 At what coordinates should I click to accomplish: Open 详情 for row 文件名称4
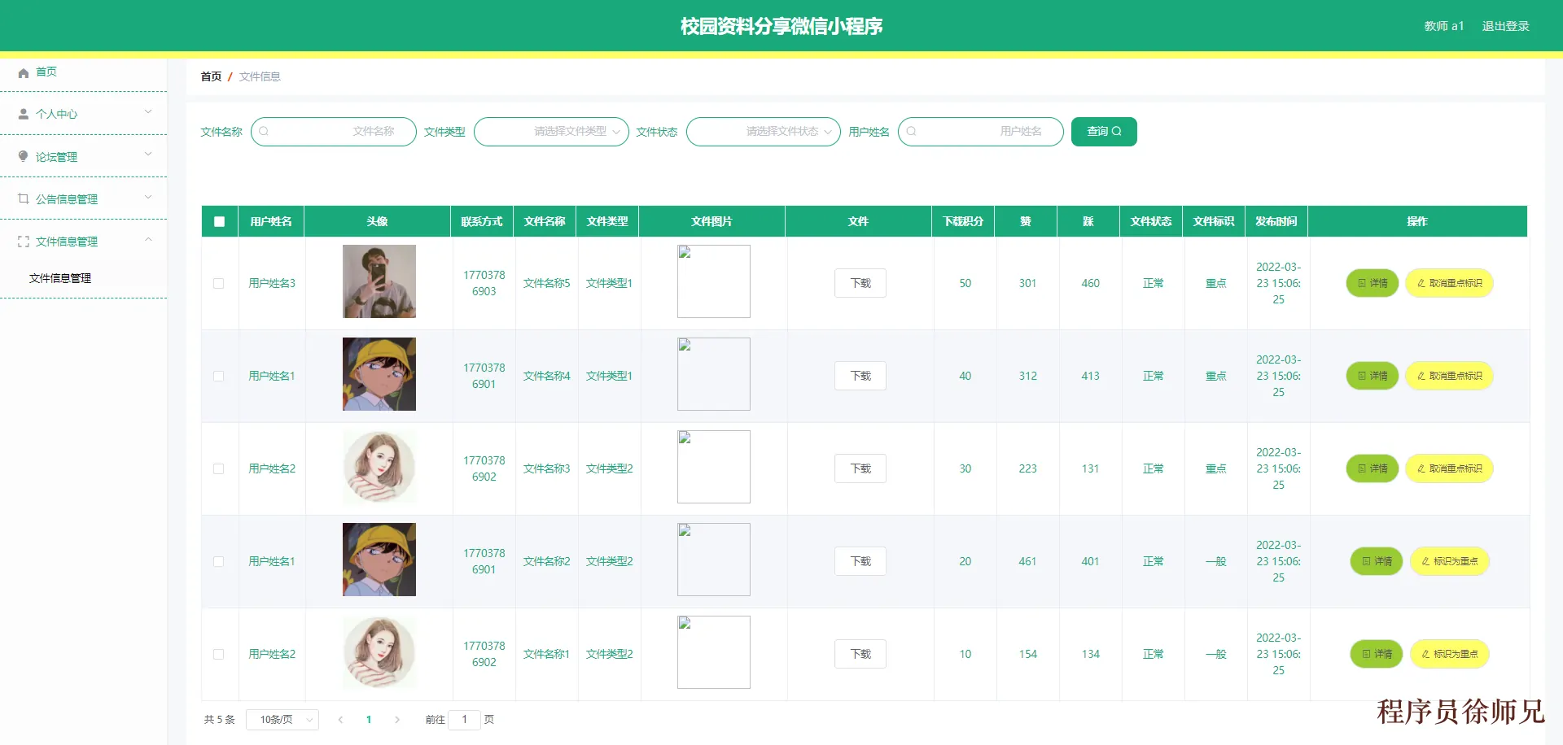1373,376
